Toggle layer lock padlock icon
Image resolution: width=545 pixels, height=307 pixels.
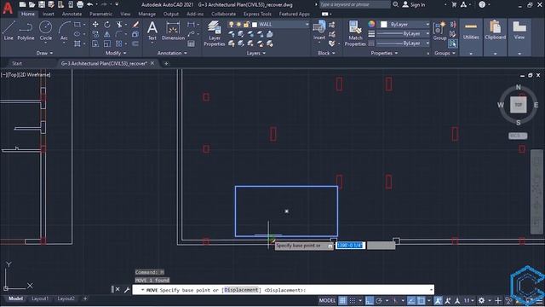coord(246,25)
